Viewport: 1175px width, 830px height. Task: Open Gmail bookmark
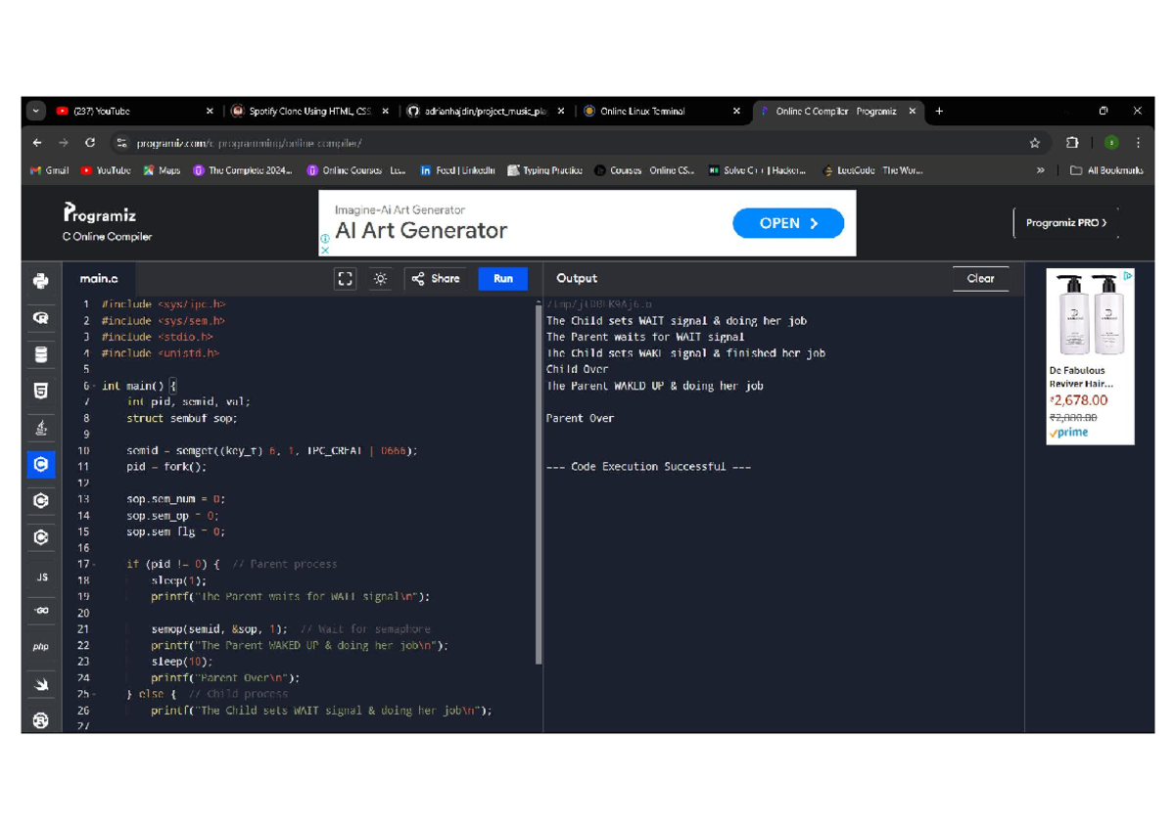point(49,170)
